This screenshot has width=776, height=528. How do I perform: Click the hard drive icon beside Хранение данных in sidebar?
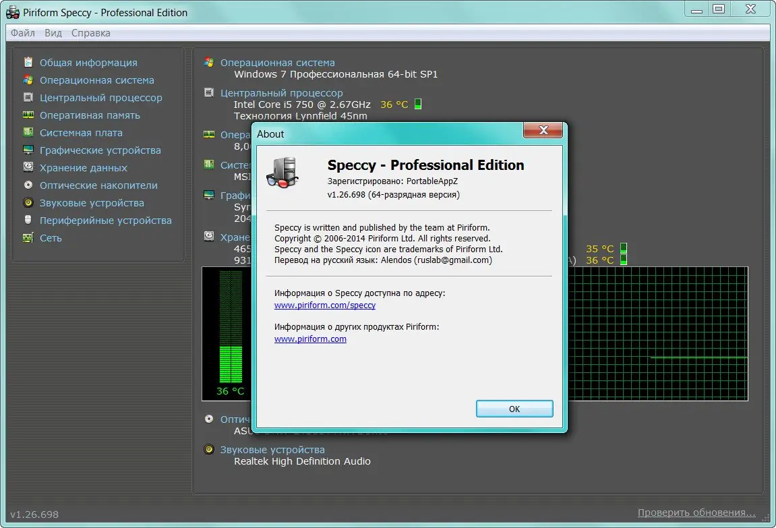[x=28, y=167]
